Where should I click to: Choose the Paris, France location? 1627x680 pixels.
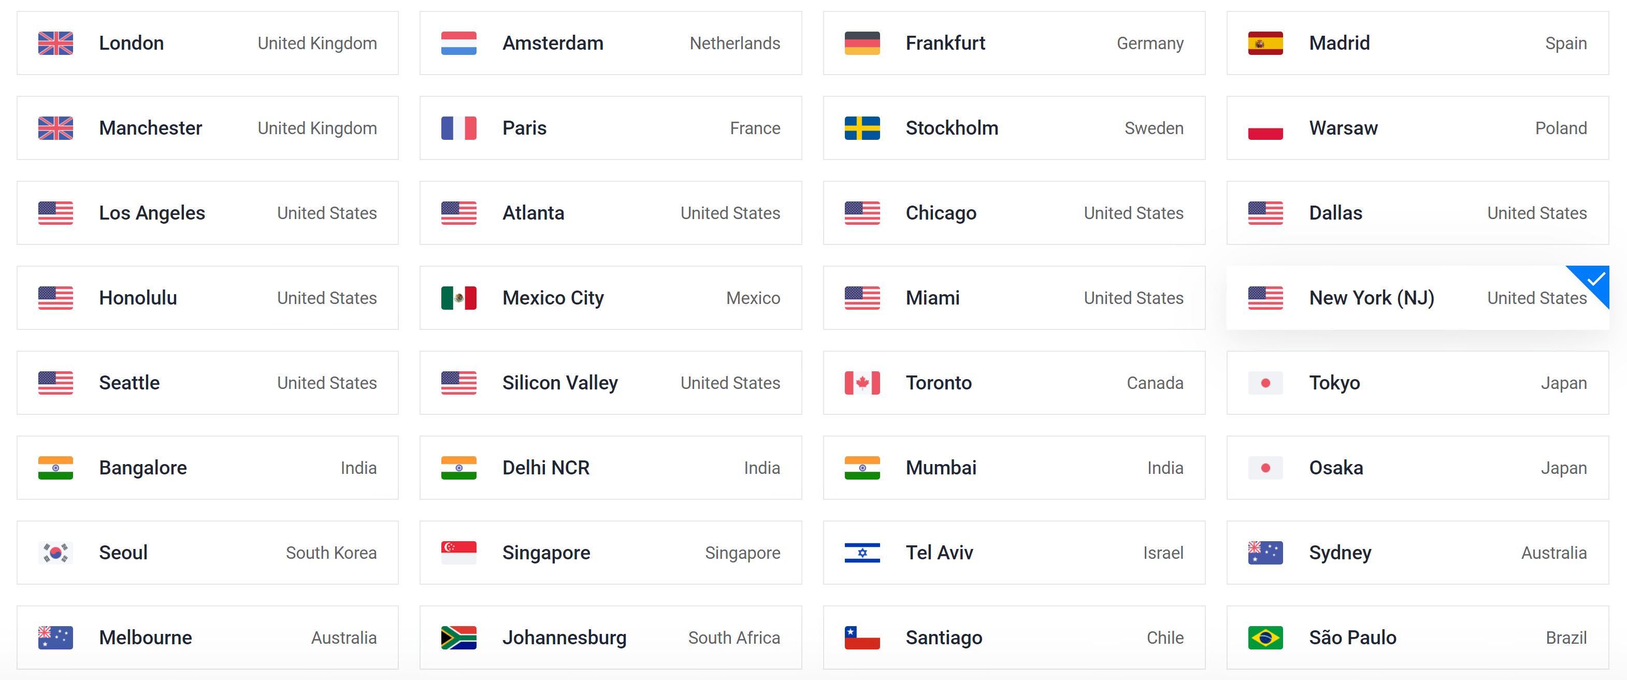coord(610,128)
